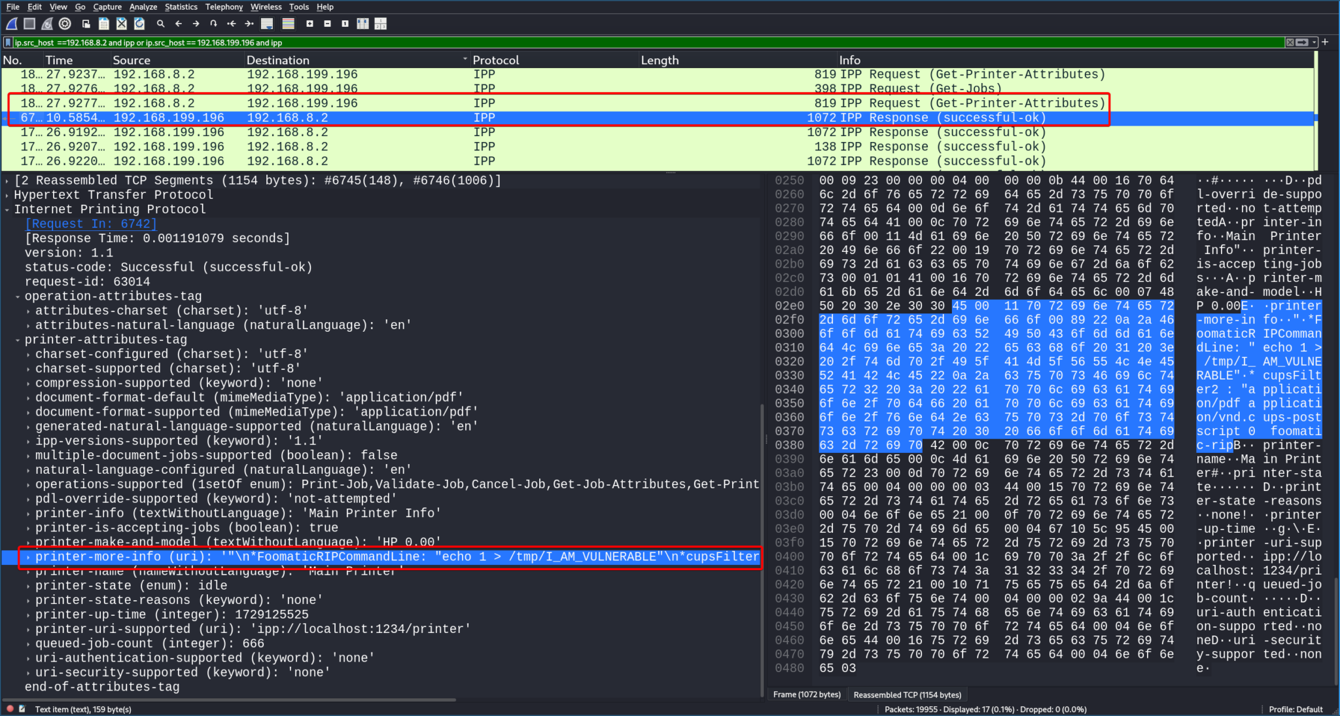Switch to the Reassembled TCP tab
This screenshot has height=716, width=1340.
[x=908, y=694]
